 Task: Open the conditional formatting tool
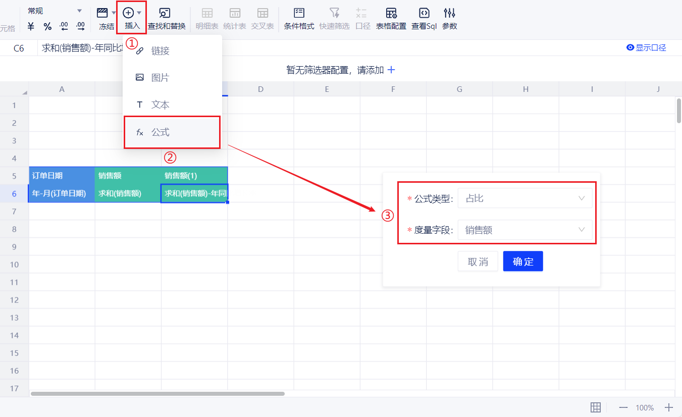(299, 19)
